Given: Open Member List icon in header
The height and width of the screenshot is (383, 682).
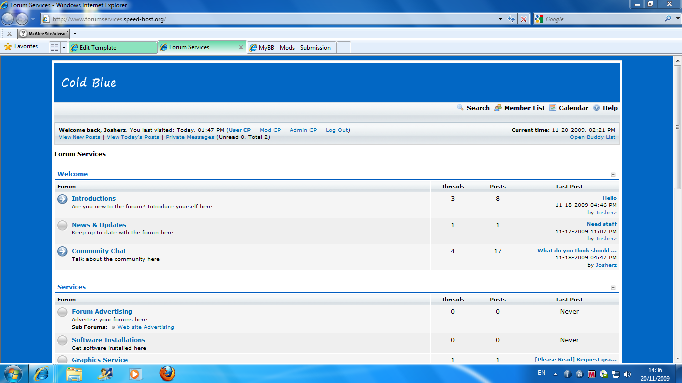Looking at the screenshot, I should pos(498,108).
